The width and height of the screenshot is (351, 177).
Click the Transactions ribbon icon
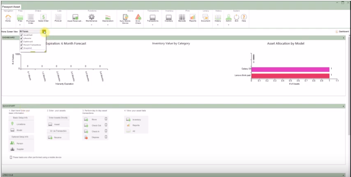(x=152, y=18)
